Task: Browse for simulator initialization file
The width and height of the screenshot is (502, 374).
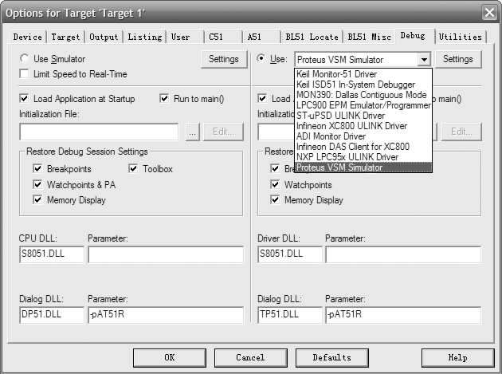Action: 192,132
